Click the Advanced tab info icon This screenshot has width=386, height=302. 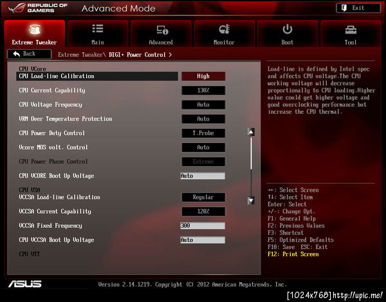coord(163,30)
